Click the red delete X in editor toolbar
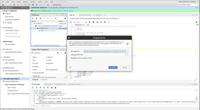Screen dimensions: 200x110 (97, 22)
